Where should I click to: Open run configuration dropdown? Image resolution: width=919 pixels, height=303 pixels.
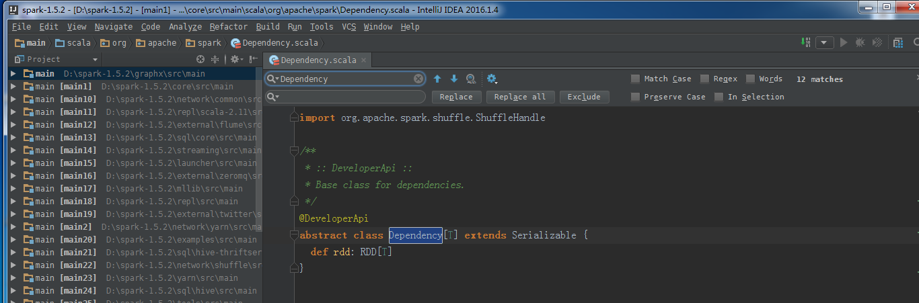pos(825,43)
